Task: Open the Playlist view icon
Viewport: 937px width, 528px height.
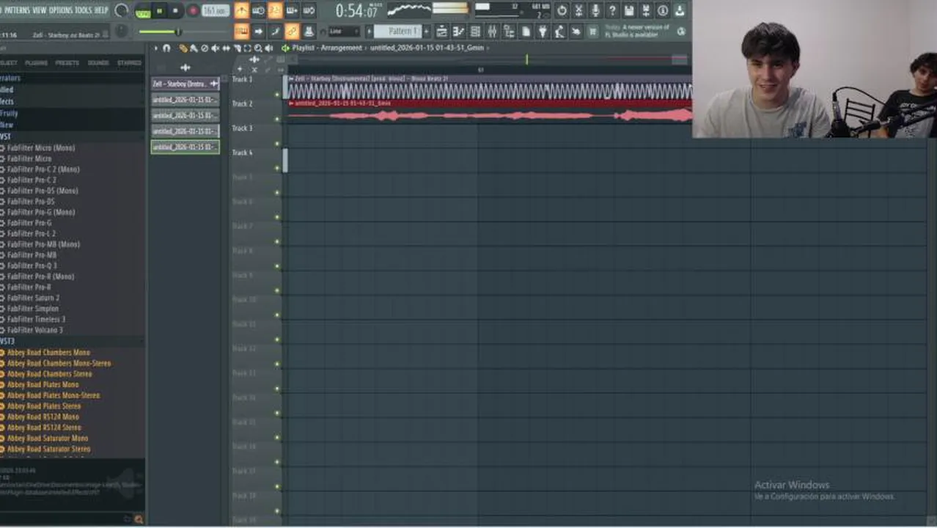Action: pos(441,32)
